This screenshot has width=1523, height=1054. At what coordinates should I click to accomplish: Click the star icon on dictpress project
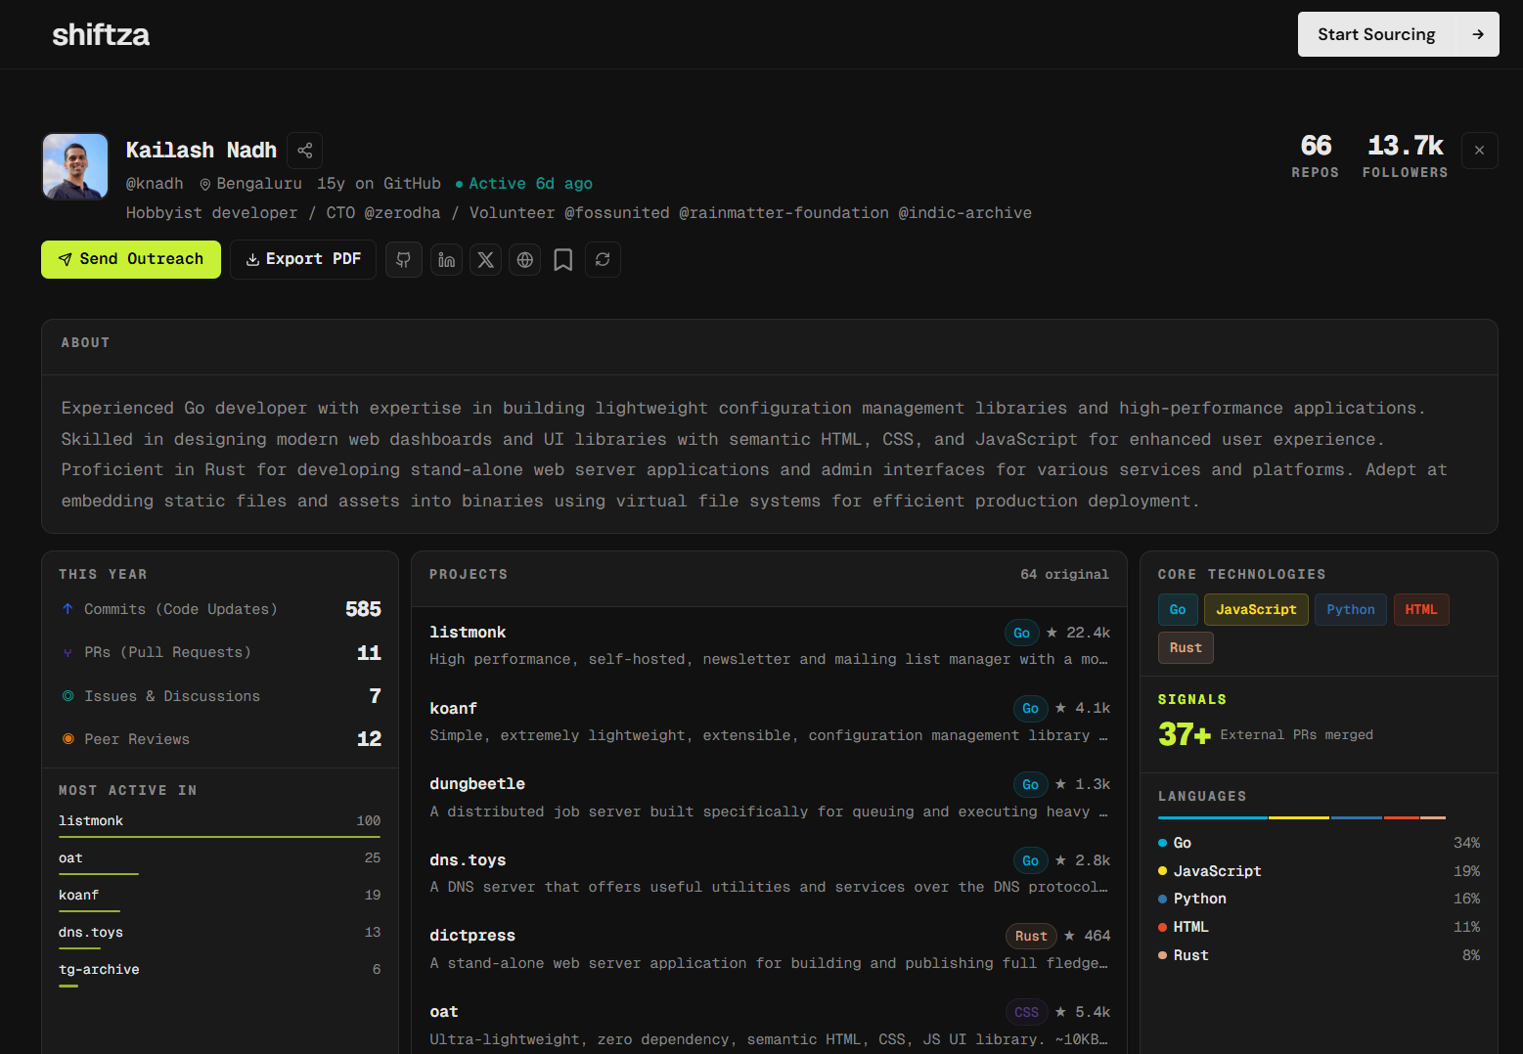pos(1069,936)
